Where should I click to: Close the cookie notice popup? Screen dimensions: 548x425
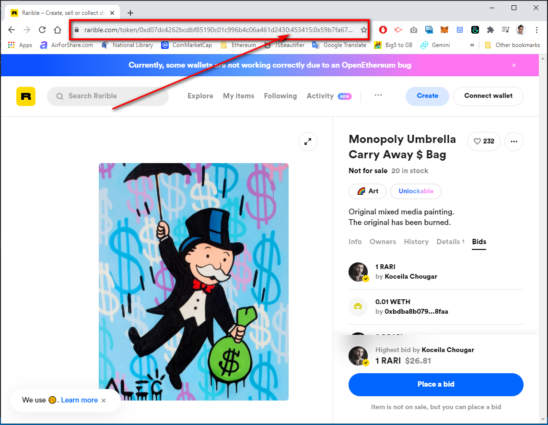pos(104,401)
